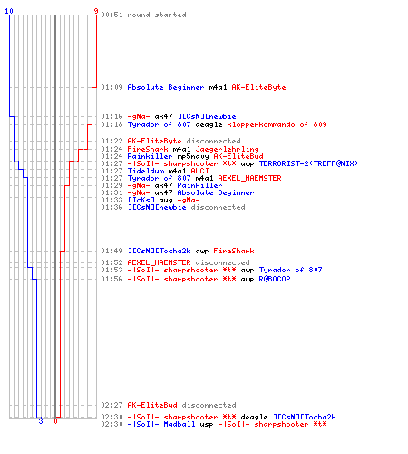Click 'Painkiller' killer name at 01:24
The image size is (408, 454).
point(150,156)
